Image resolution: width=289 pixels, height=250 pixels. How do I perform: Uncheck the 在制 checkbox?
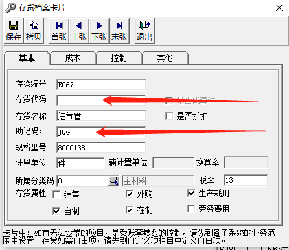point(130,210)
